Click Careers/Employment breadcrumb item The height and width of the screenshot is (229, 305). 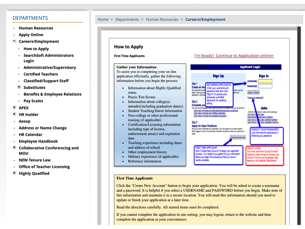[205, 20]
